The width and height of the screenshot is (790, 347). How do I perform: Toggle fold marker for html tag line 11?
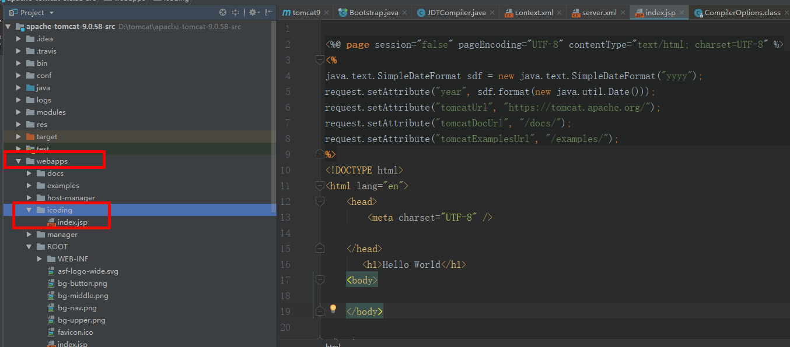pos(319,185)
